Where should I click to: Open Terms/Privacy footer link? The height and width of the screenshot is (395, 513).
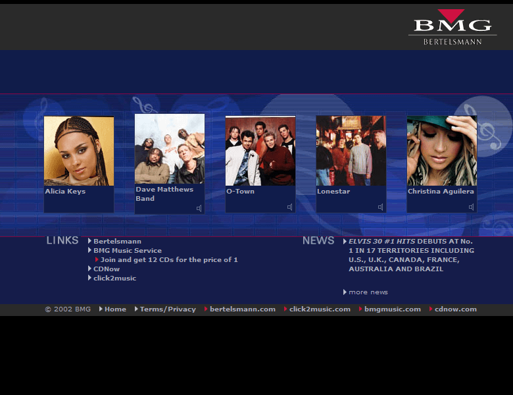tap(168, 309)
